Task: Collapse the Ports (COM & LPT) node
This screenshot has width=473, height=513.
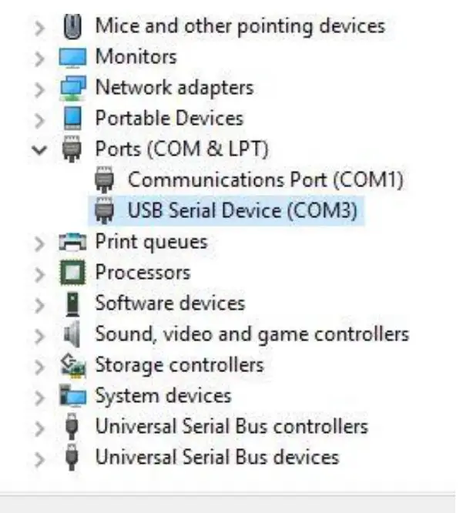Action: click(x=40, y=149)
